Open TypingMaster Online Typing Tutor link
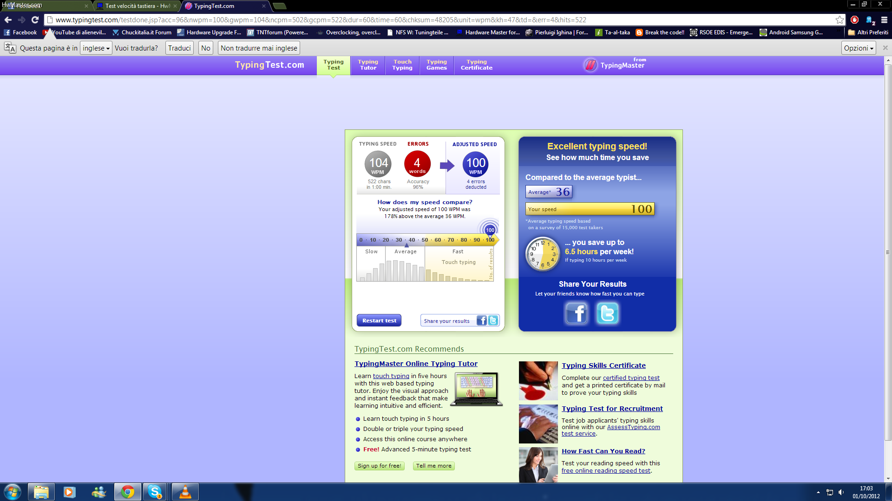Image resolution: width=892 pixels, height=501 pixels. point(416,364)
